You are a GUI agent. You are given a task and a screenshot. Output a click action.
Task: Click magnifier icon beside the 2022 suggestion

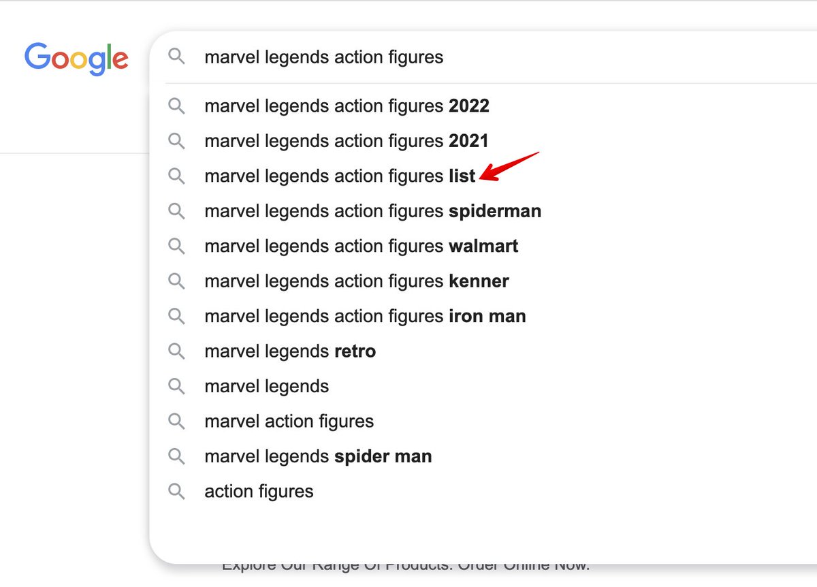(x=176, y=106)
